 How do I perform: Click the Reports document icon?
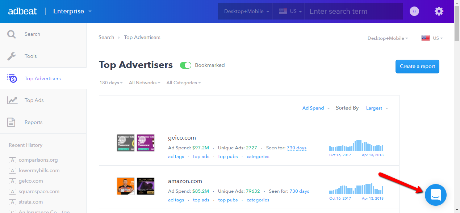pyautogui.click(x=12, y=122)
